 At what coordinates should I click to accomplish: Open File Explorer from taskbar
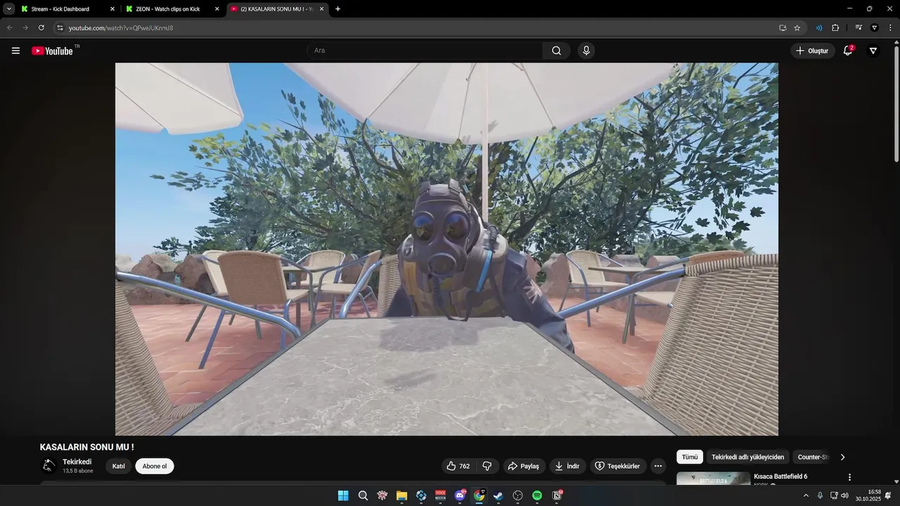click(x=401, y=495)
